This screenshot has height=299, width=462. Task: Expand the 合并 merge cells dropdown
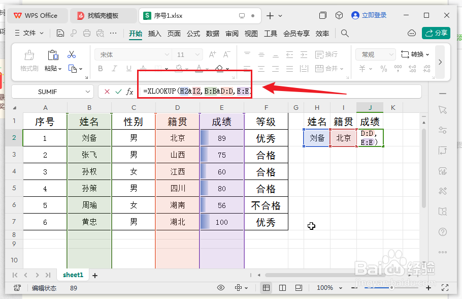(x=341, y=68)
